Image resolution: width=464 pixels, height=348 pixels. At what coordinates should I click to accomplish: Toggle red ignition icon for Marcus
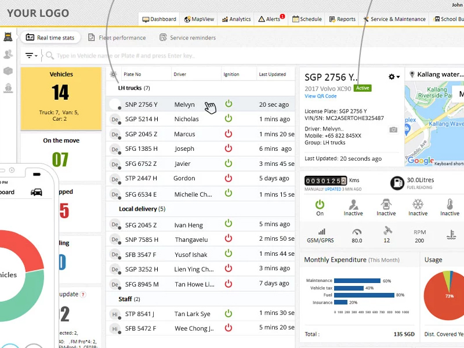coord(229,133)
